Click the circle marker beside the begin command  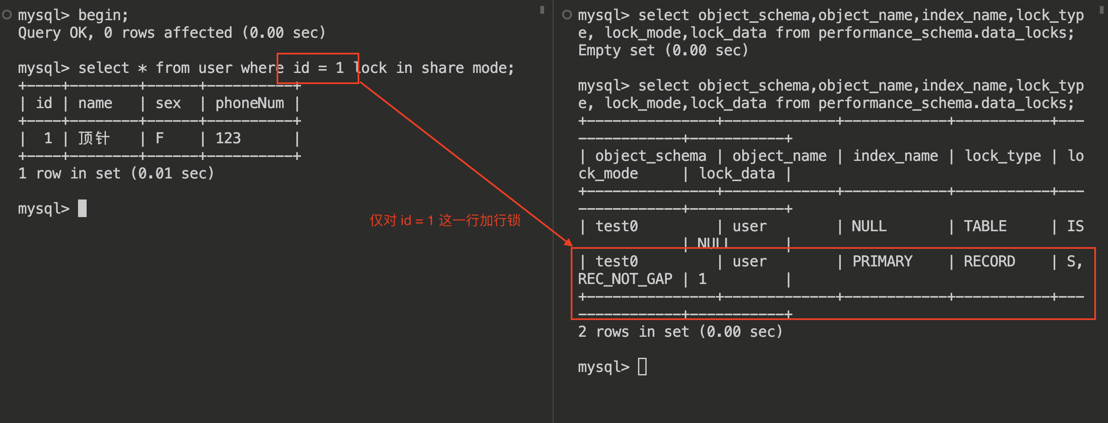(7, 15)
